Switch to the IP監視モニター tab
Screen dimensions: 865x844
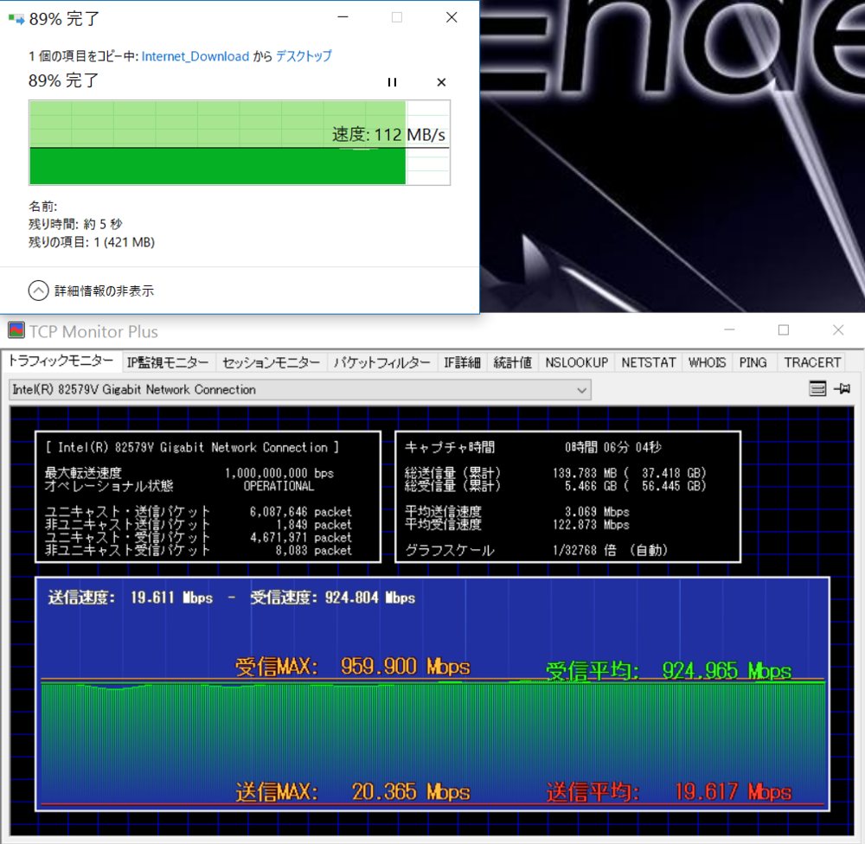[x=168, y=362]
